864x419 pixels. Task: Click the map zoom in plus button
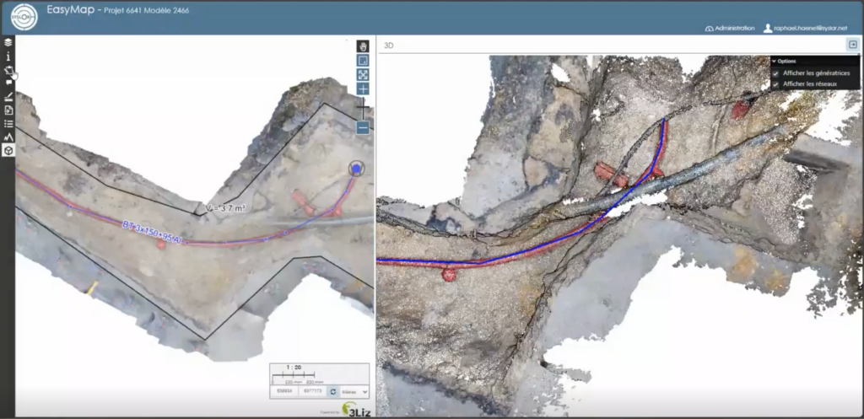pyautogui.click(x=363, y=89)
